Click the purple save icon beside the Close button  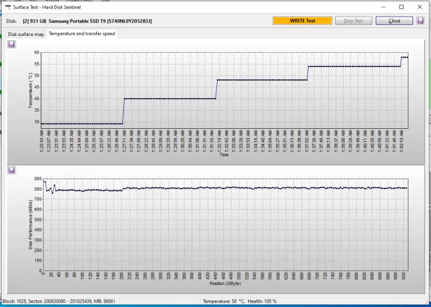coord(420,20)
